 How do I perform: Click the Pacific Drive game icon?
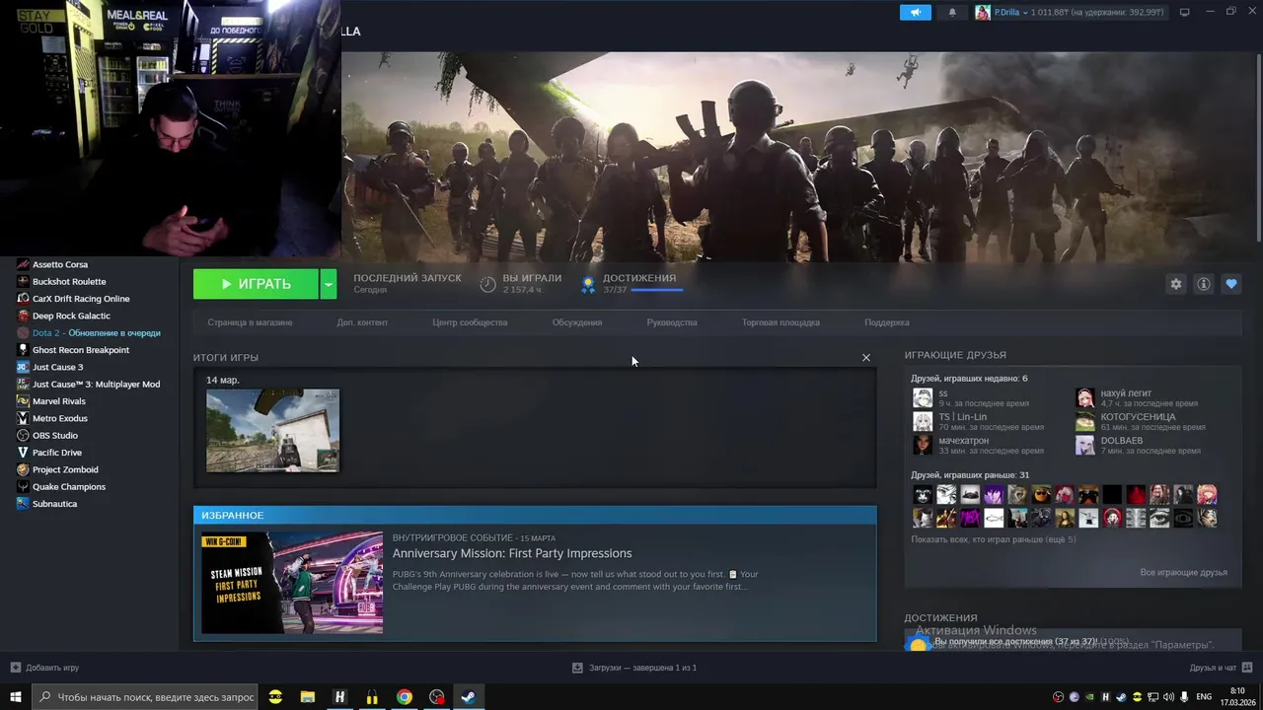click(23, 453)
